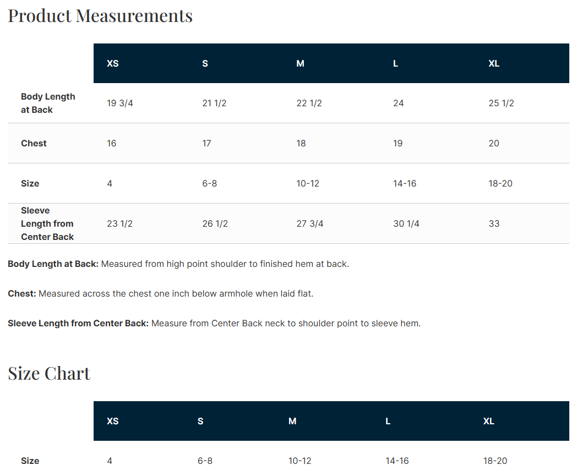Viewport: 577px width, 476px height.
Task: Select the XS column header in measurements table
Action: click(x=113, y=64)
